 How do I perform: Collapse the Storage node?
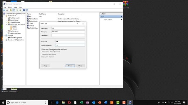click(4, 36)
